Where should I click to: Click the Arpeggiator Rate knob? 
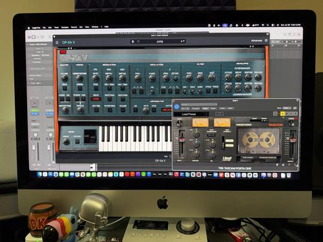coord(146,110)
